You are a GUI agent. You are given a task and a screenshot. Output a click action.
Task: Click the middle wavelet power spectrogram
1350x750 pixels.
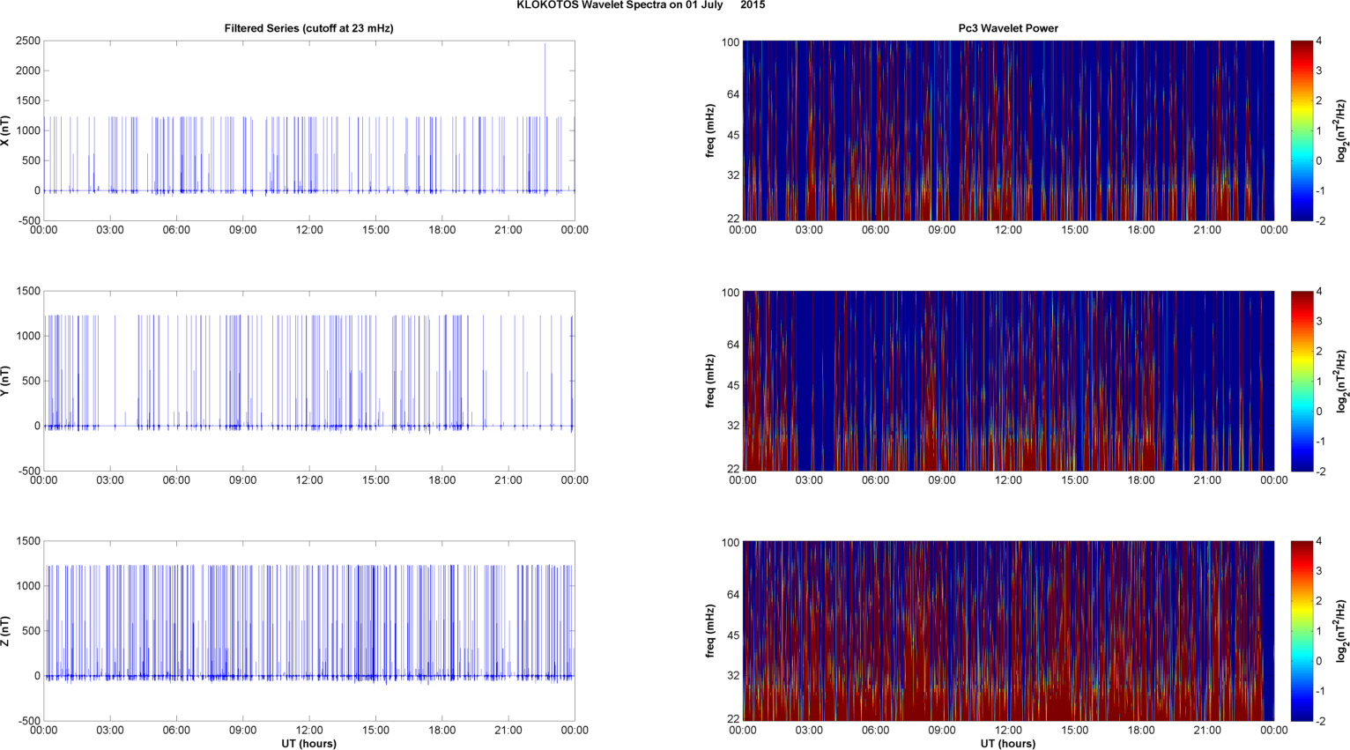1008,381
